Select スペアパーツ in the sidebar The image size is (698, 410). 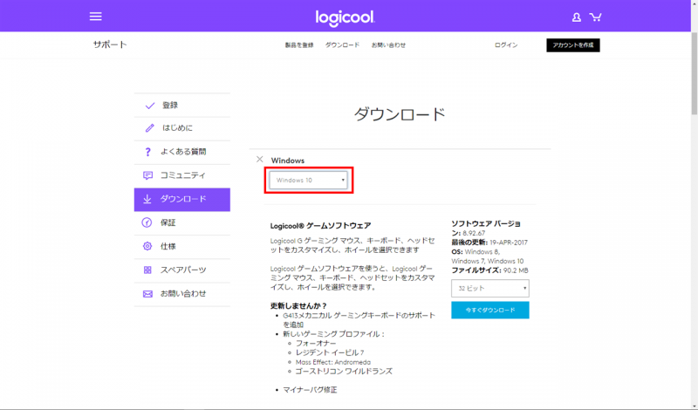182,270
